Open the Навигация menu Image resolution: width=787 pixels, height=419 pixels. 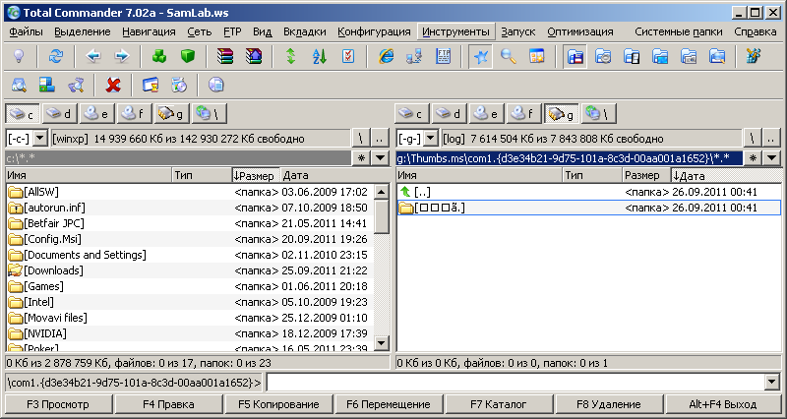[x=150, y=31]
